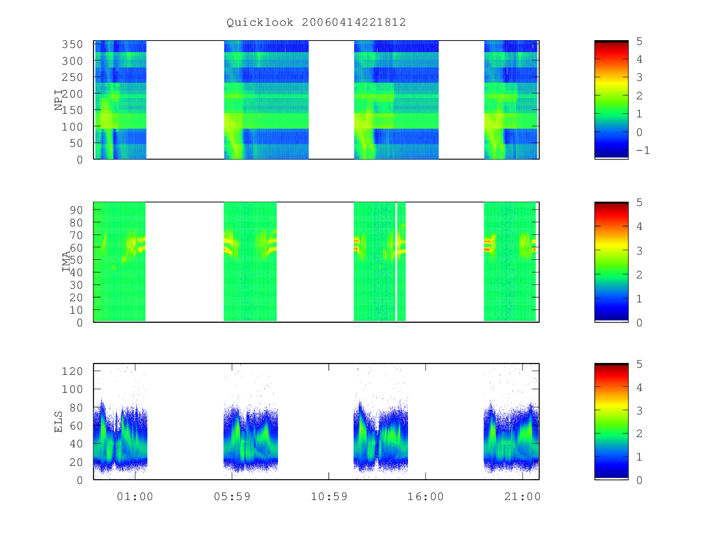Click the 90 tick on IMA axis
Viewport: 719px width, 539px height.
77,210
